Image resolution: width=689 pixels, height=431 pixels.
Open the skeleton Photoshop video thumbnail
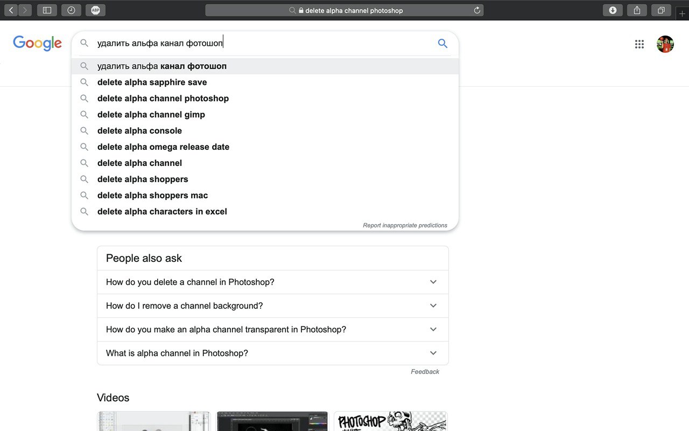[x=390, y=421]
